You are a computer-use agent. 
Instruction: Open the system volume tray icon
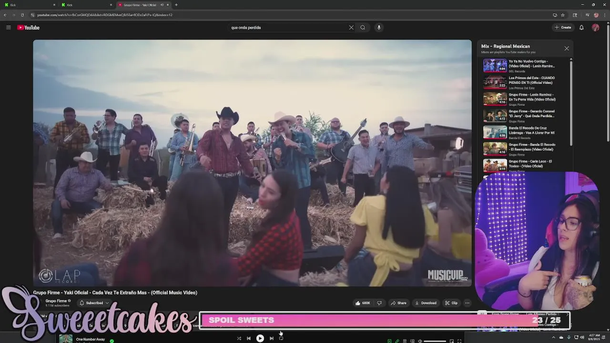582,337
